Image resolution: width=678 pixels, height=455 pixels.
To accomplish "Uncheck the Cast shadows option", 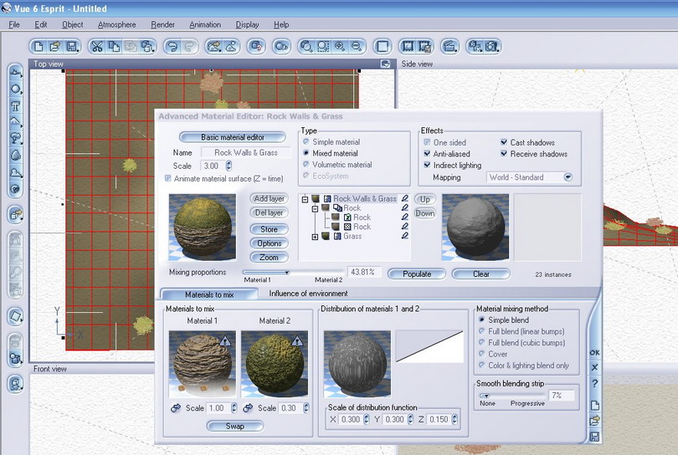I will (504, 142).
